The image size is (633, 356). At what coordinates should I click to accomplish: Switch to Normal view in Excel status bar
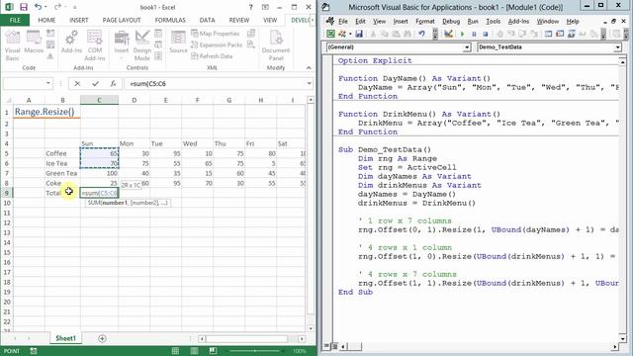pyautogui.click(x=175, y=351)
